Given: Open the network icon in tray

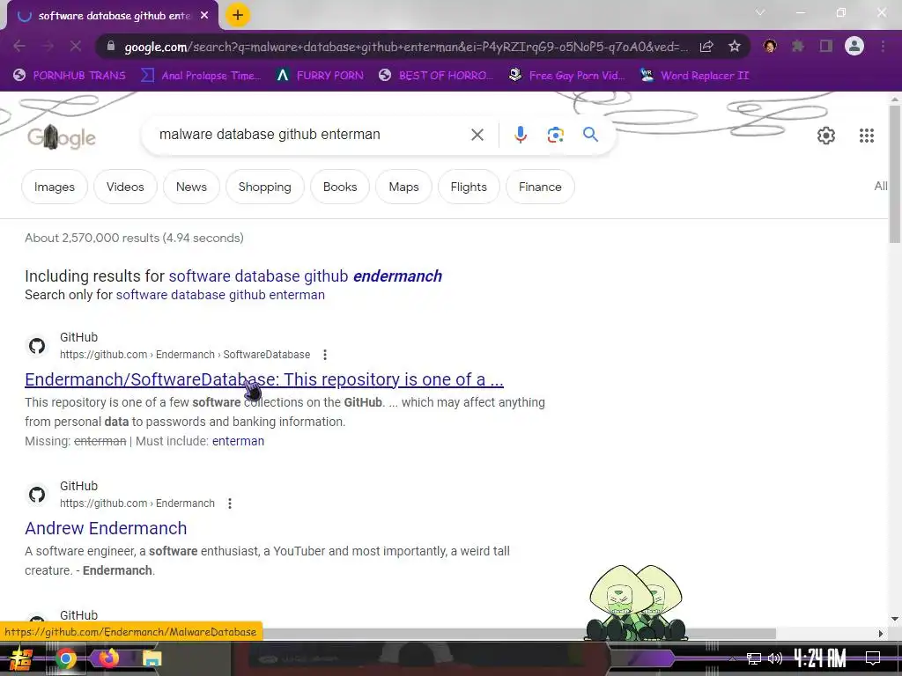Looking at the screenshot, I should pyautogui.click(x=754, y=658).
